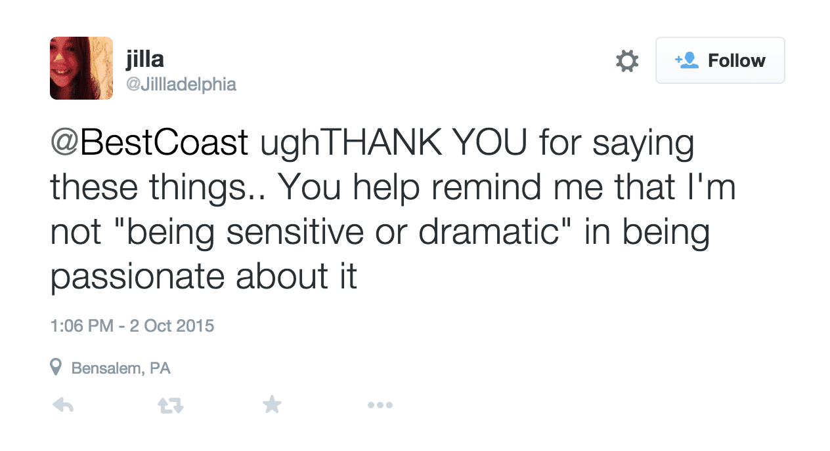Click the 1:06 PM timestamp link
The image size is (830, 451).
pos(132,325)
